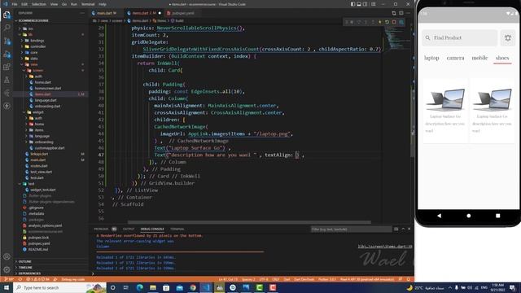Open the Explorer view in activity bar
521x293 pixels.
[x=7, y=15]
